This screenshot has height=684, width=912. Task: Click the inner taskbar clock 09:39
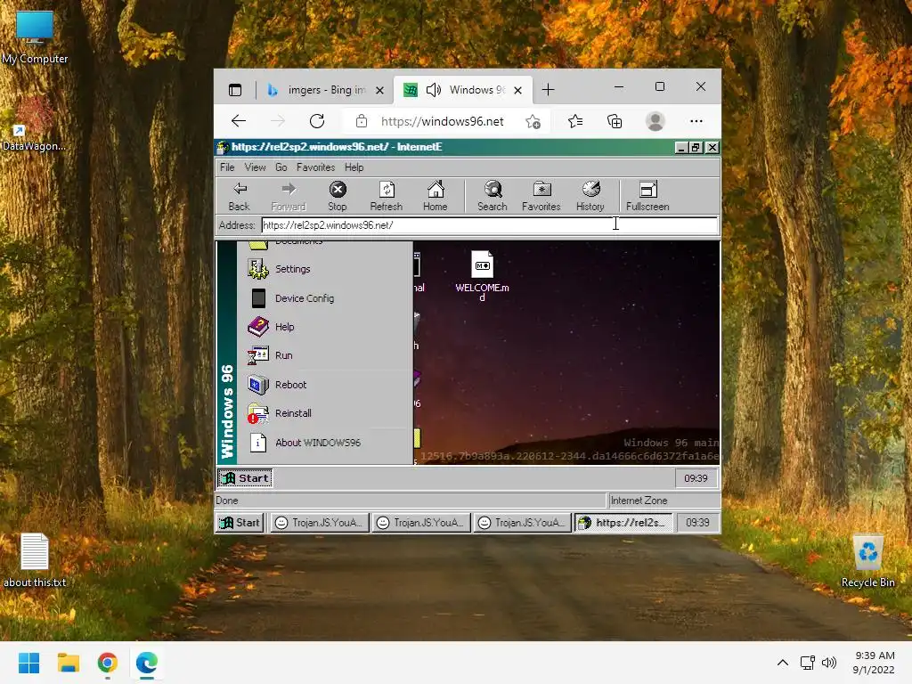coord(696,478)
